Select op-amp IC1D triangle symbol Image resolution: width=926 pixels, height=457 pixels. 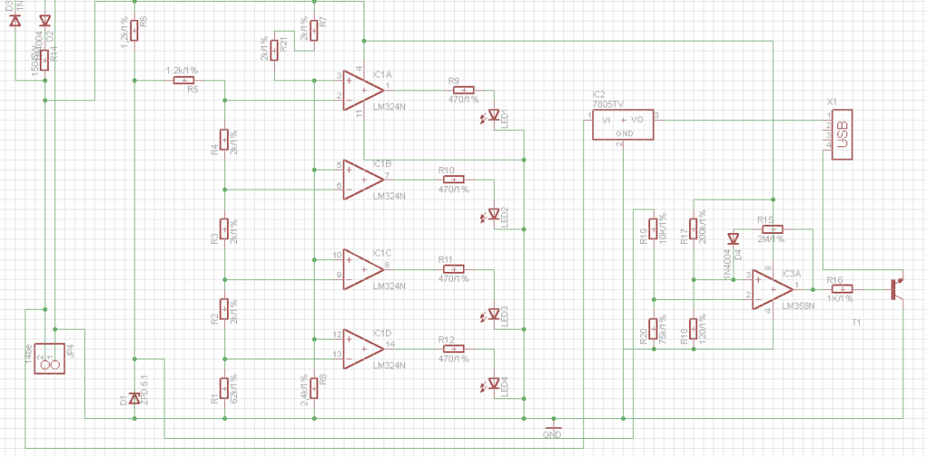point(364,350)
